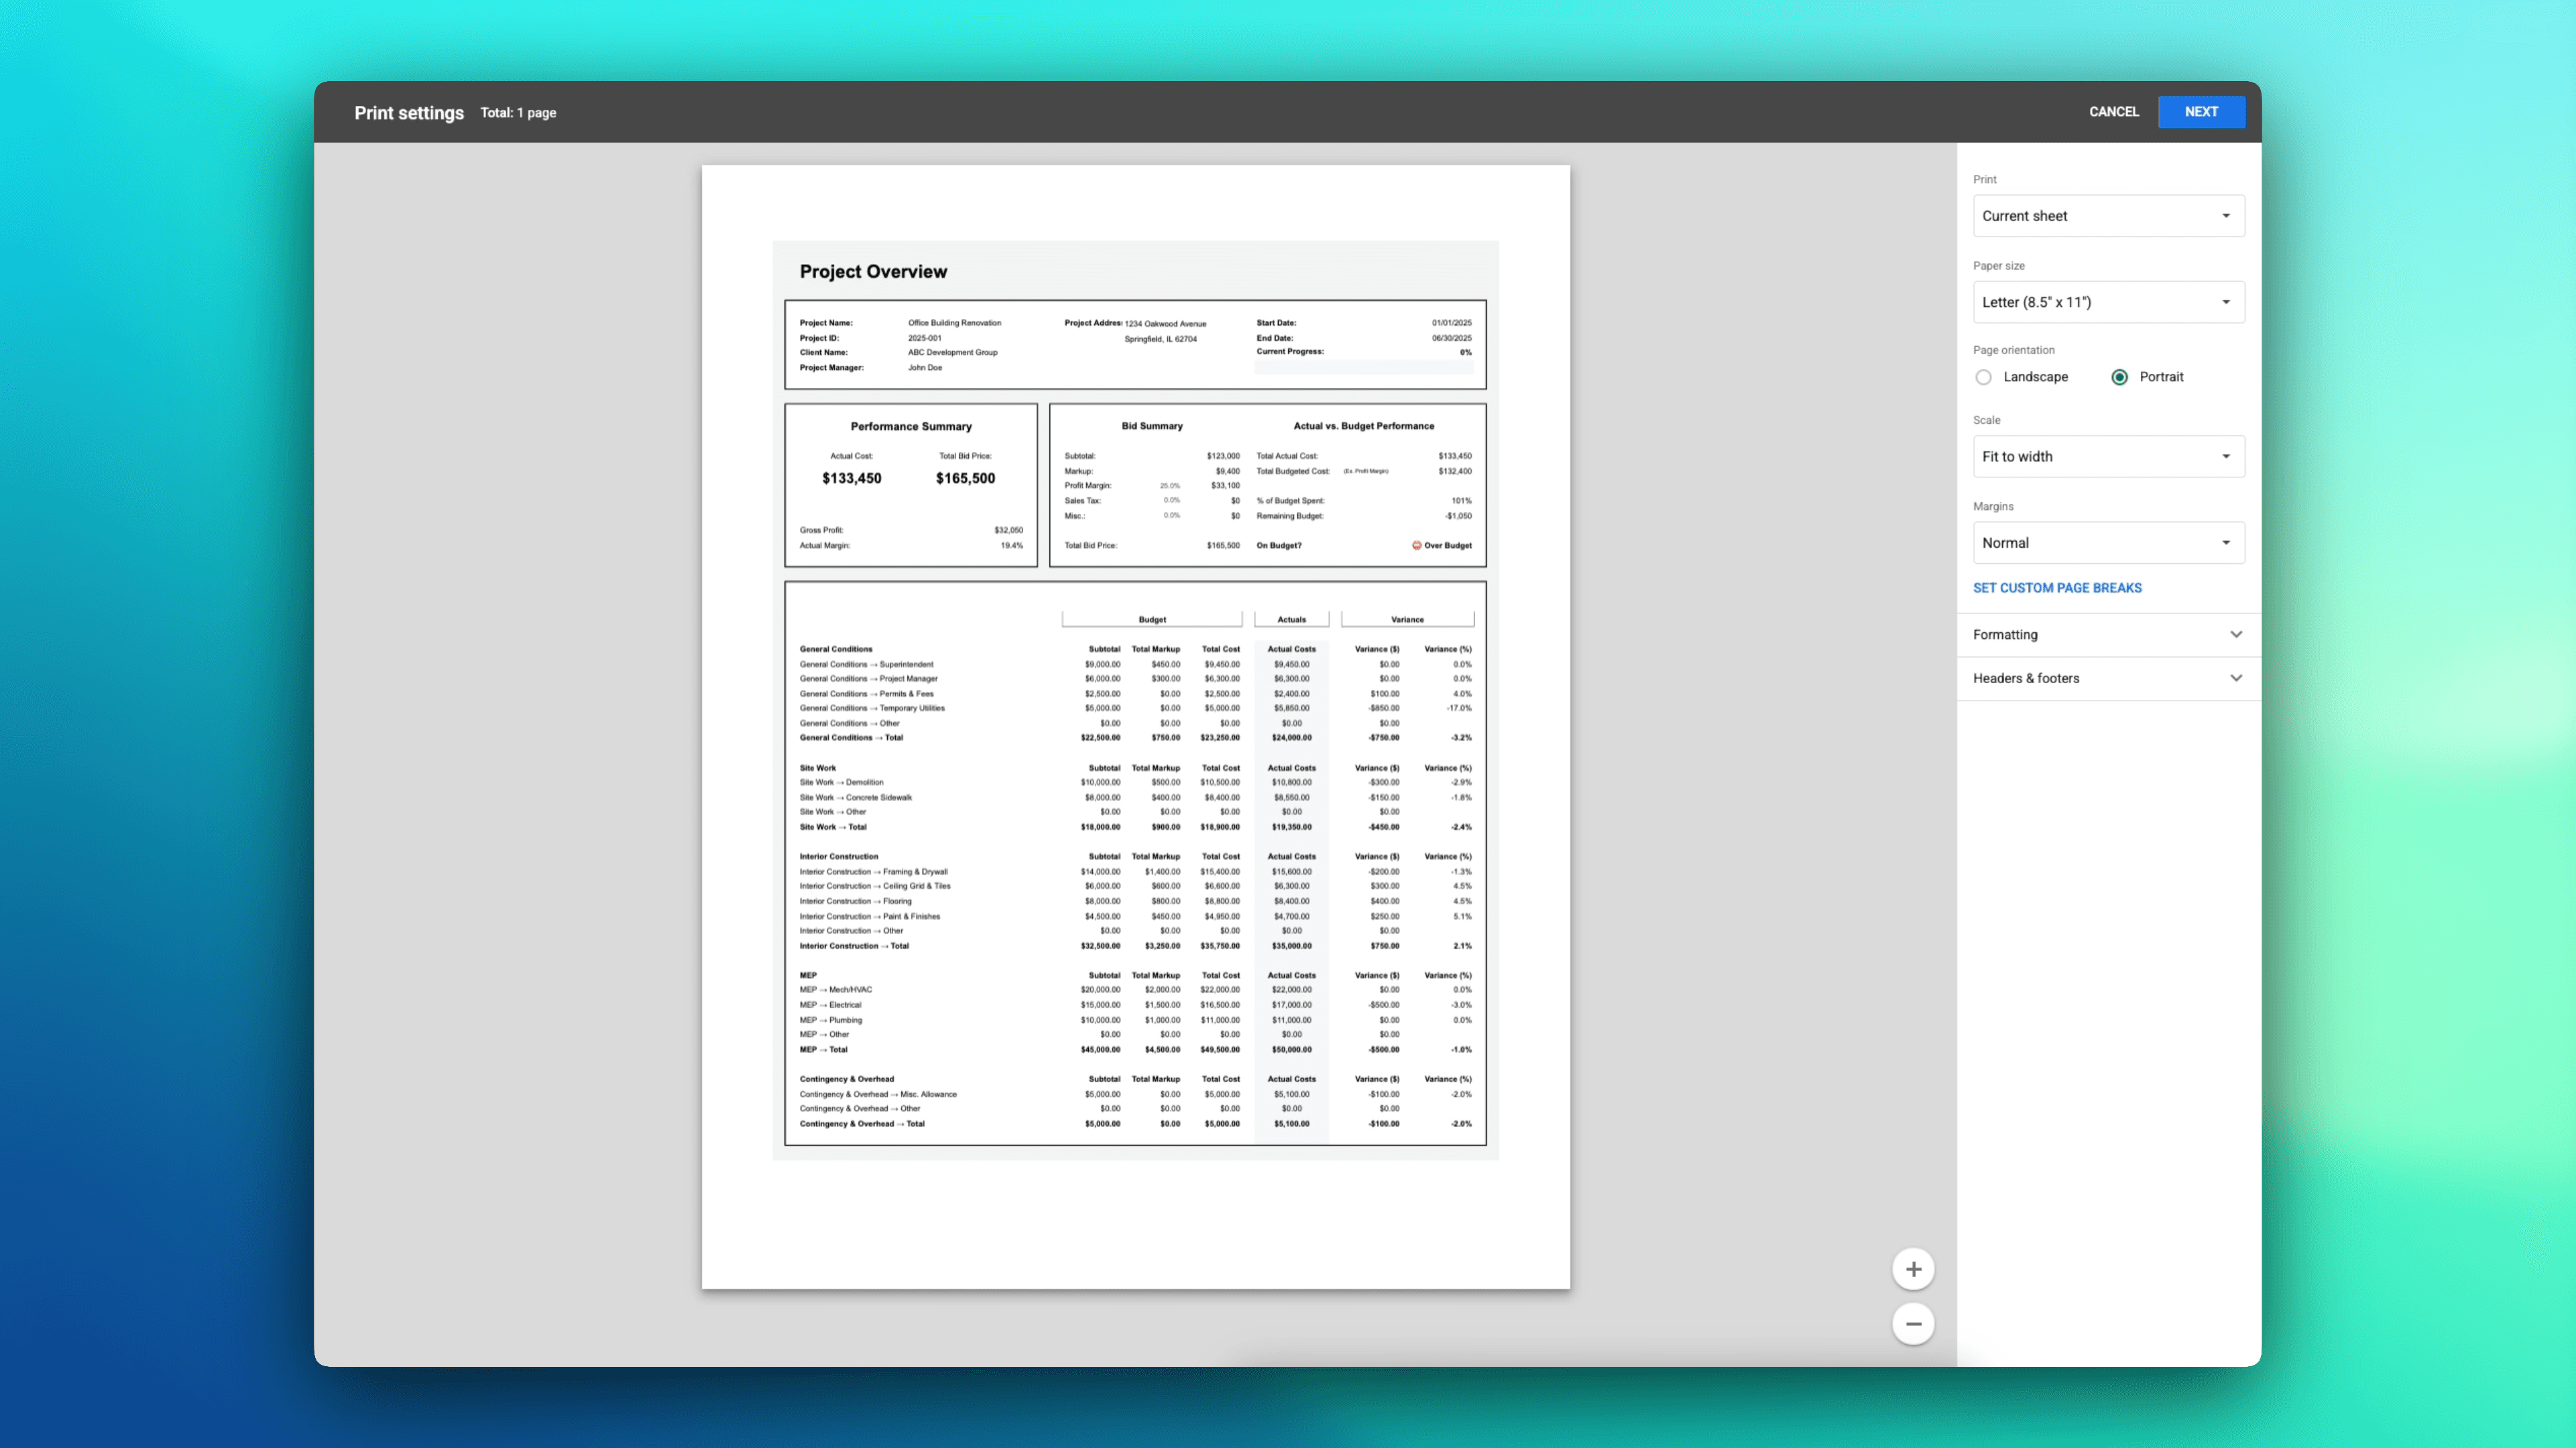The image size is (2576, 1448).
Task: Open the Current sheet print dropdown
Action: click(2108, 215)
